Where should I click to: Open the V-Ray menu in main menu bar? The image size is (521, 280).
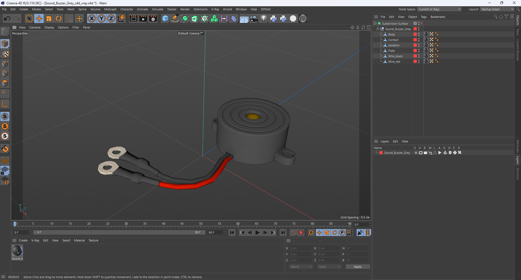click(215, 9)
